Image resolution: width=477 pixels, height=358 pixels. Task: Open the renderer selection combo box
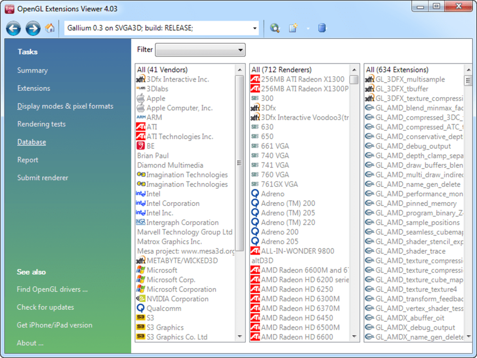coord(162,28)
